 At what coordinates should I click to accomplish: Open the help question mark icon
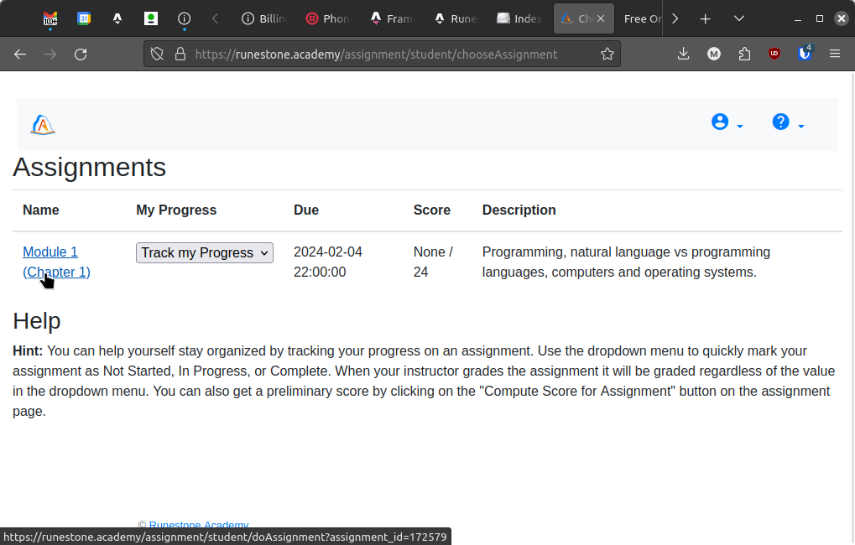click(779, 121)
